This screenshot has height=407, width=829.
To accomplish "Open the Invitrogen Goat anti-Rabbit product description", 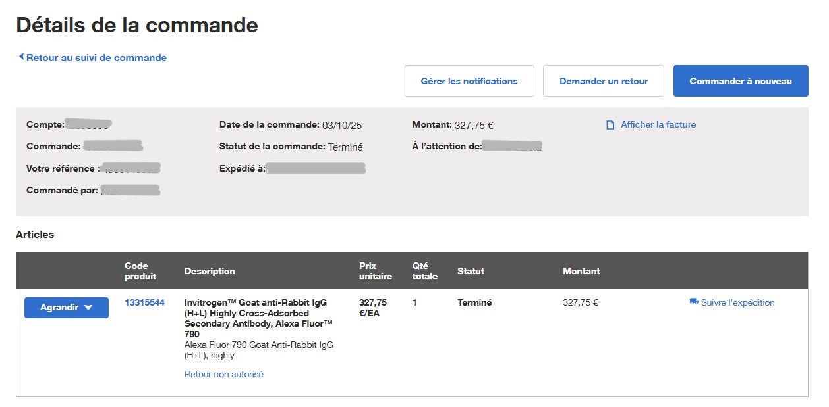I will 258,313.
